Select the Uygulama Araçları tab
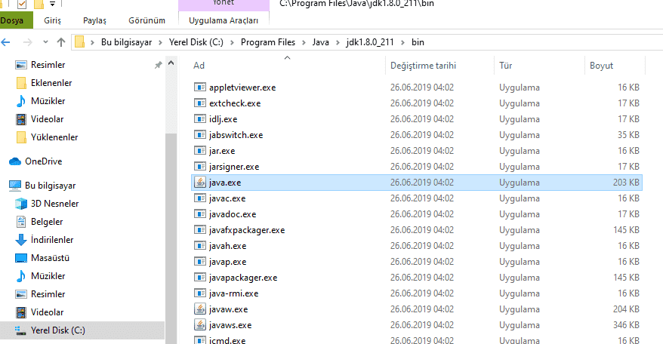 224,20
